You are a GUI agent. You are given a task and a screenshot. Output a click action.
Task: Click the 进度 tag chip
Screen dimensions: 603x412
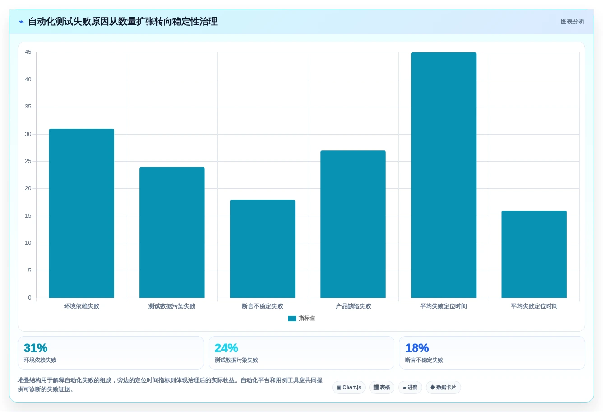pyautogui.click(x=410, y=388)
